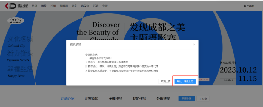
Task: Open the 专题 navigation item
Action: click(105, 6)
